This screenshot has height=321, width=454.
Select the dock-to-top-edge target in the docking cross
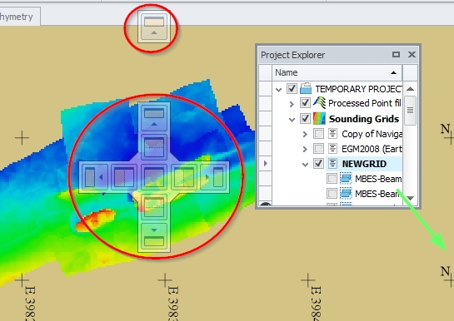coord(154,117)
